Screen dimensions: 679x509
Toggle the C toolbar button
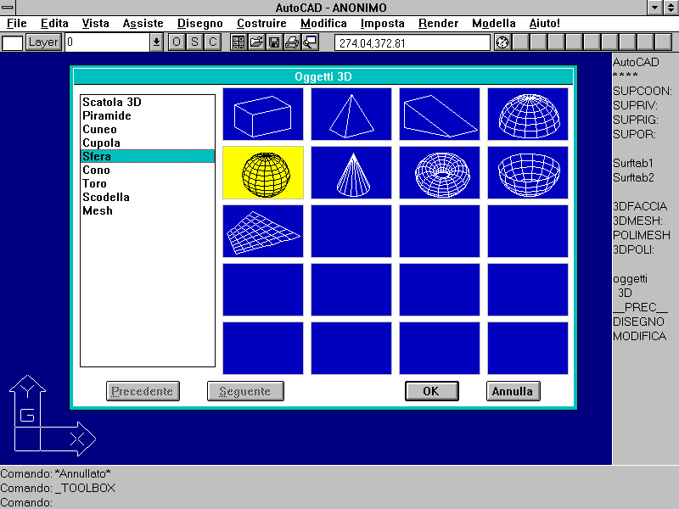(x=213, y=42)
